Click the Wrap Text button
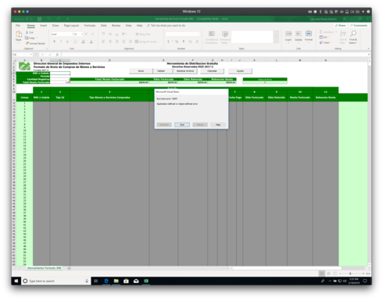383x300 pixels. (143, 34)
